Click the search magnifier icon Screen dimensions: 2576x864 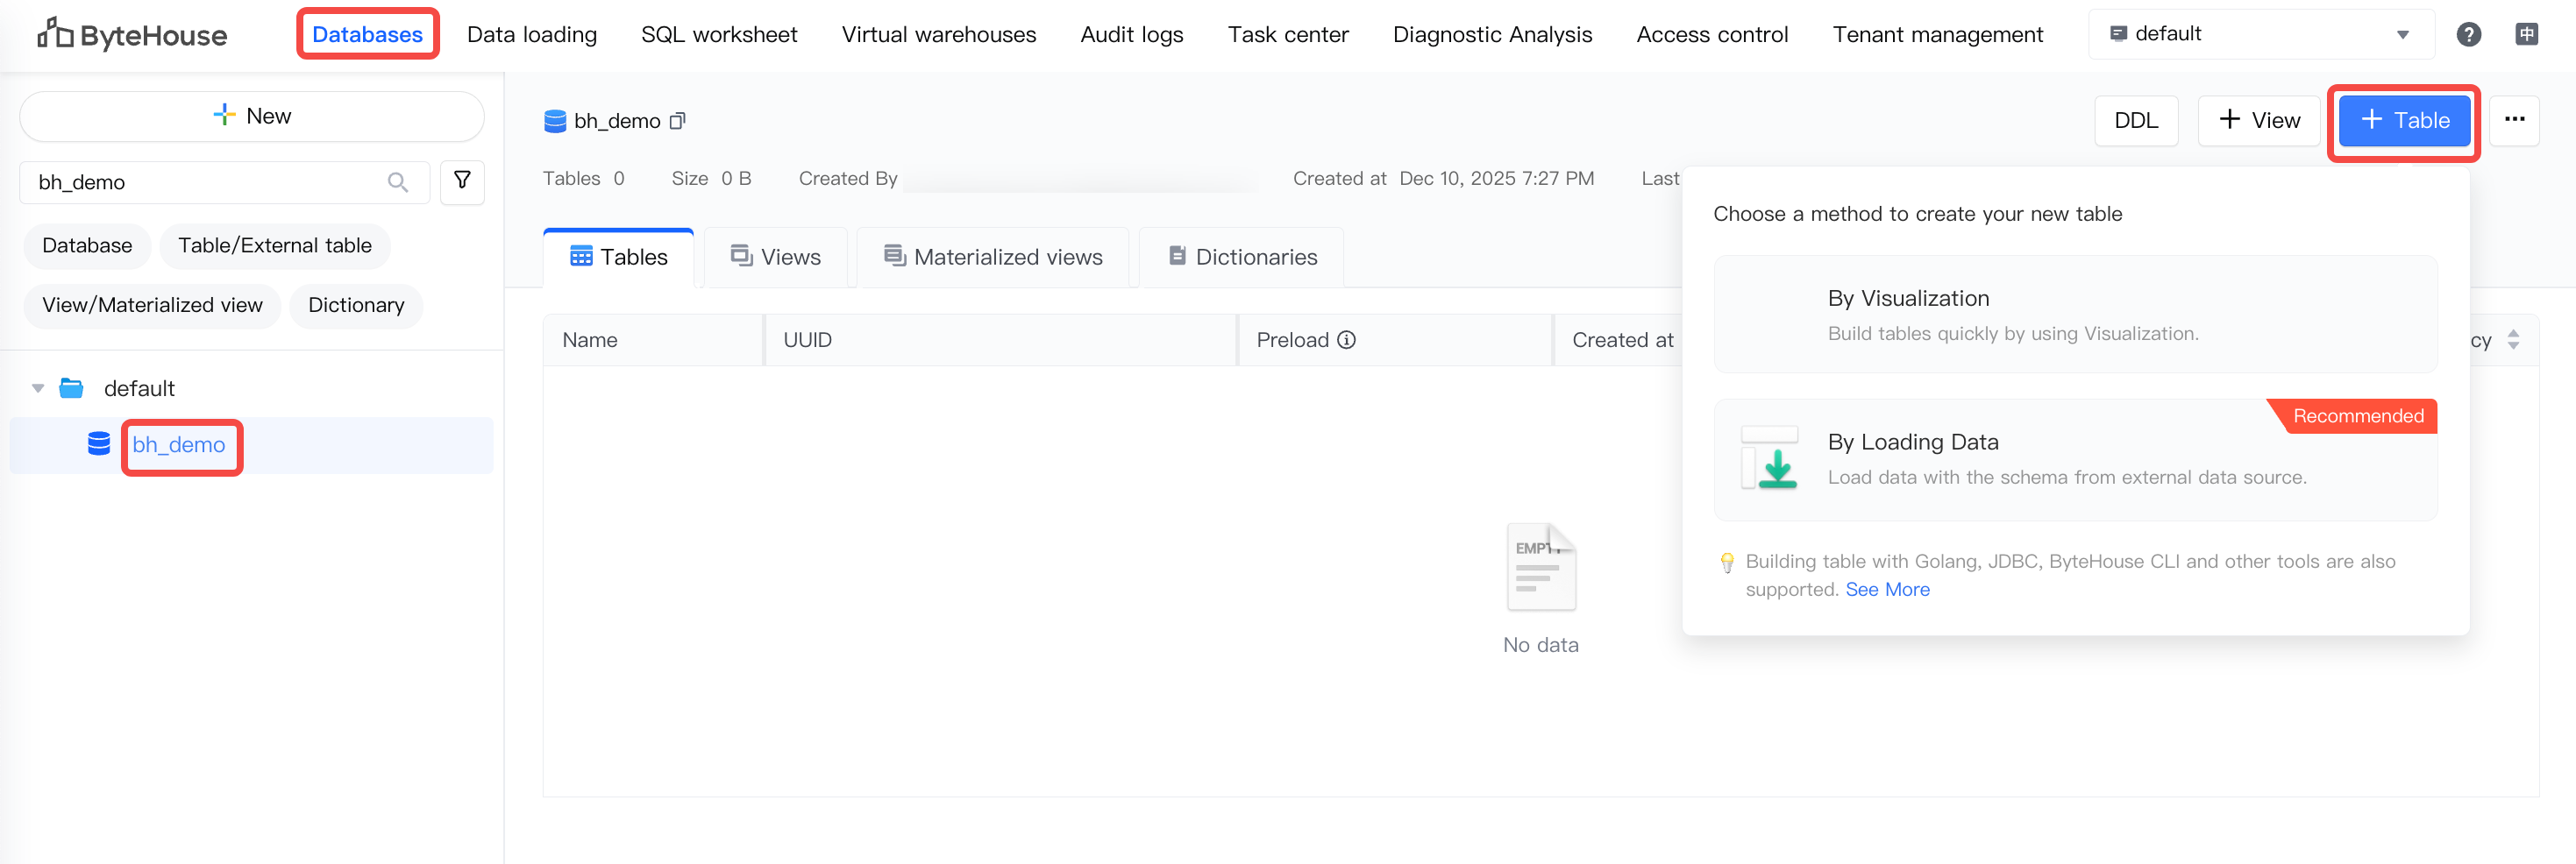[x=397, y=181]
